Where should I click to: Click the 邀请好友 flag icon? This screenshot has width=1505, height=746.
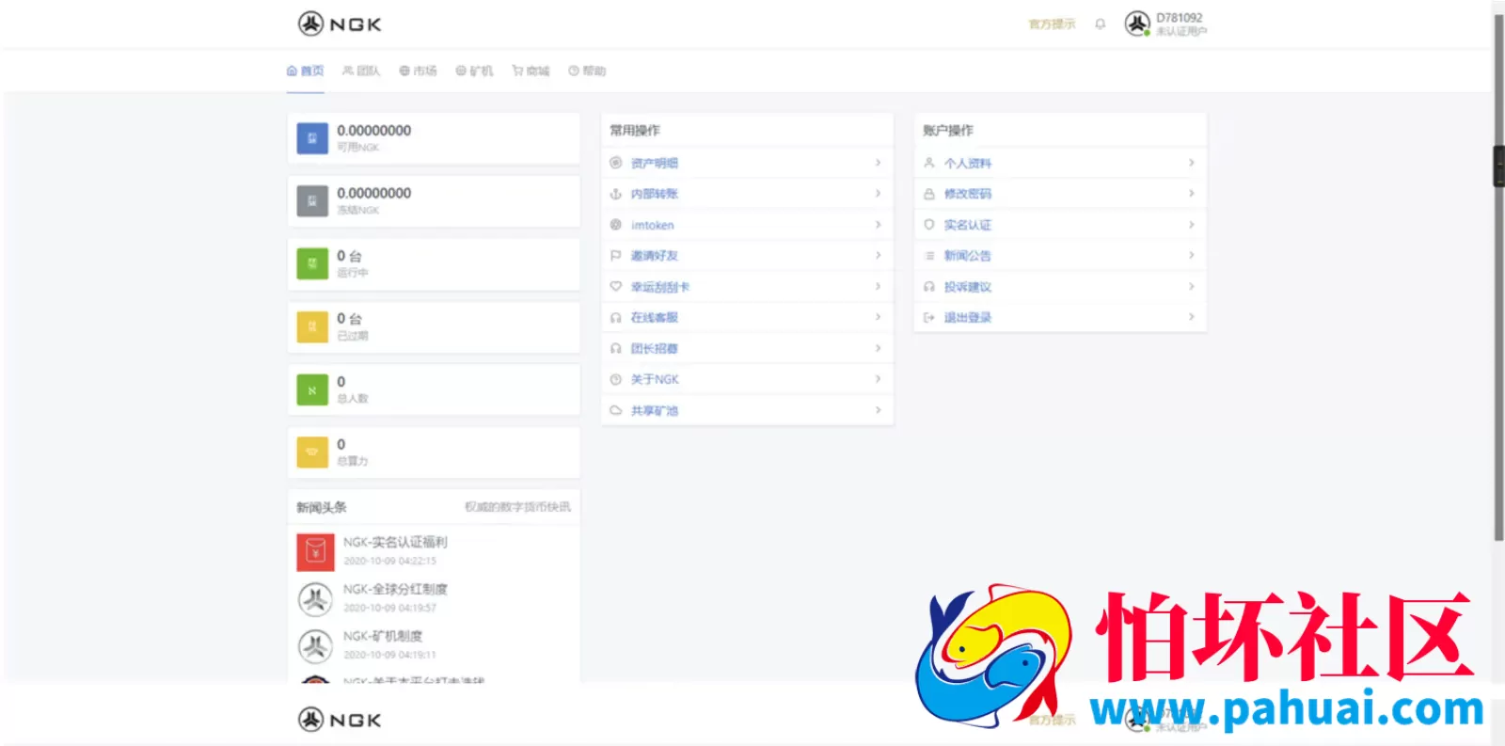coord(616,255)
